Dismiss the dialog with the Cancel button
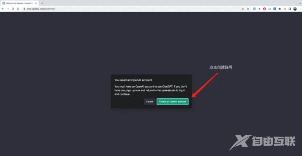 149,102
